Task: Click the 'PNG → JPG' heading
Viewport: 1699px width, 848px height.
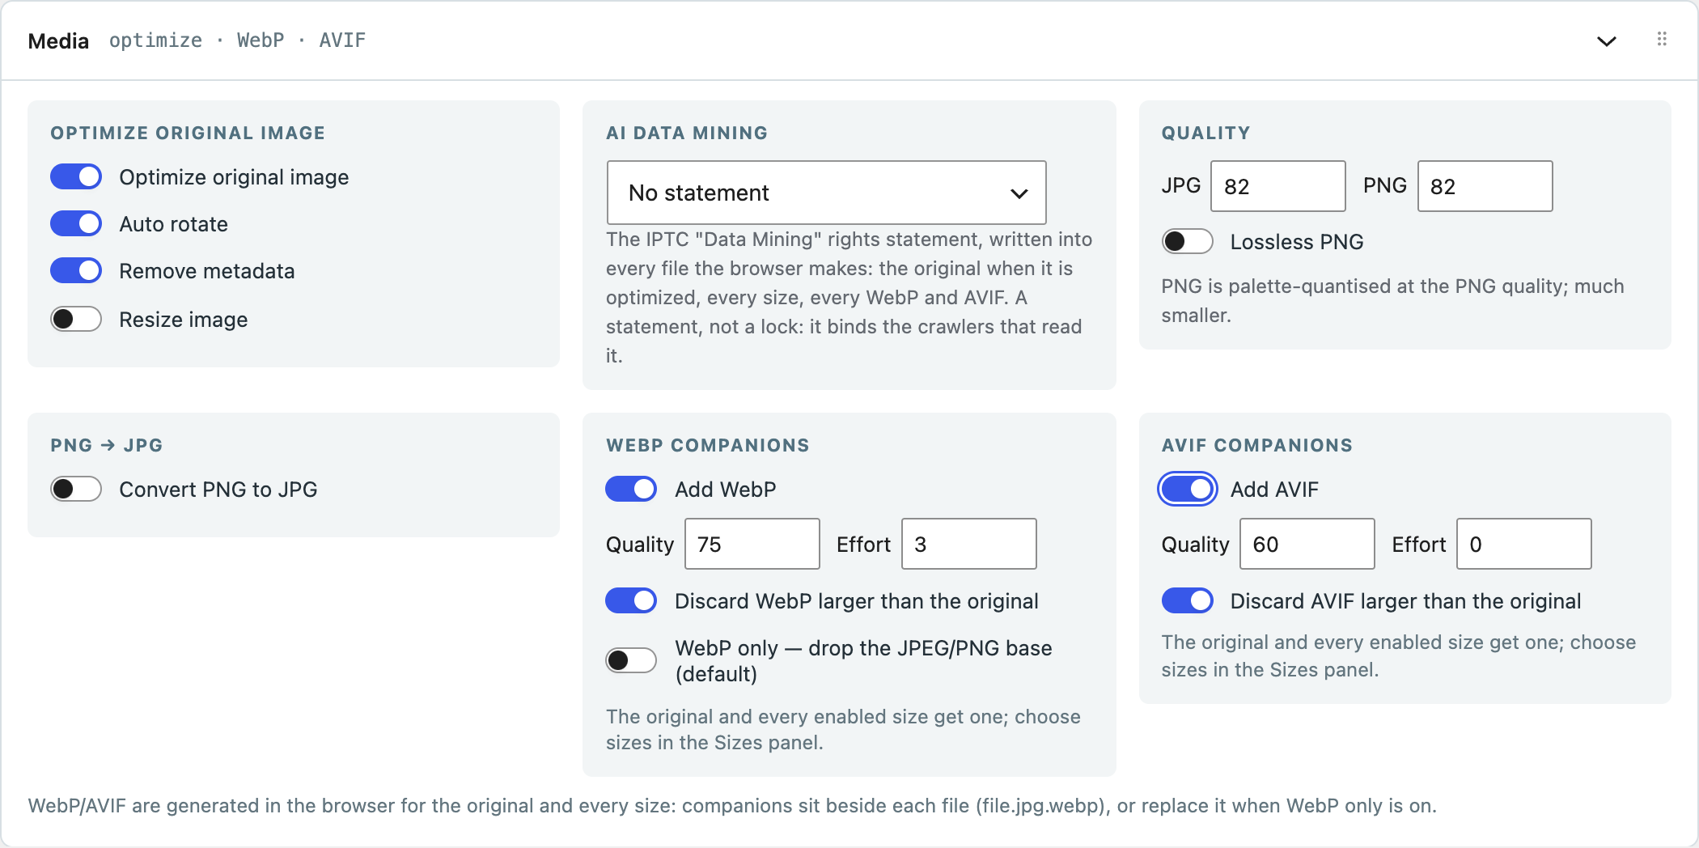Action: click(x=107, y=445)
